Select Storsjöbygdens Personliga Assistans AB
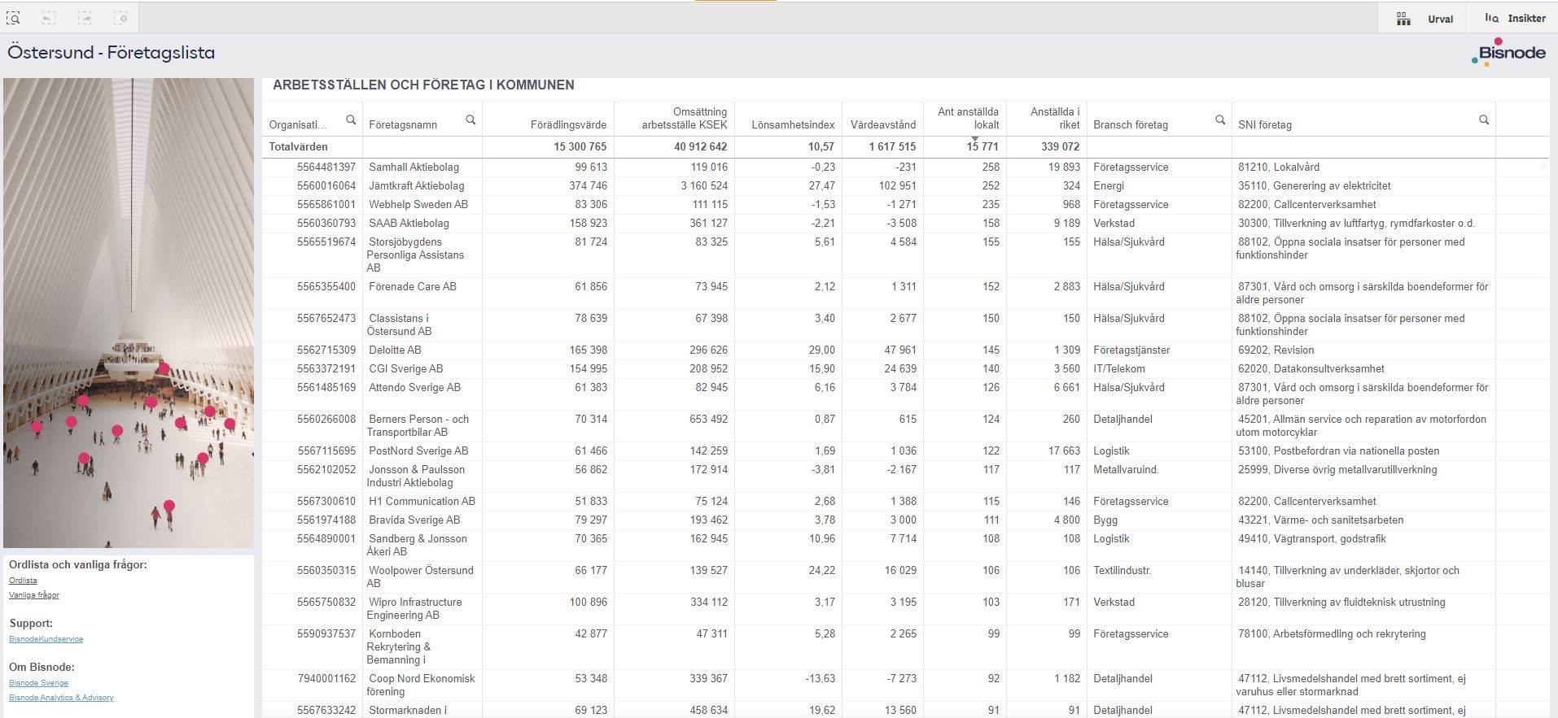This screenshot has height=718, width=1558. pyautogui.click(x=415, y=255)
